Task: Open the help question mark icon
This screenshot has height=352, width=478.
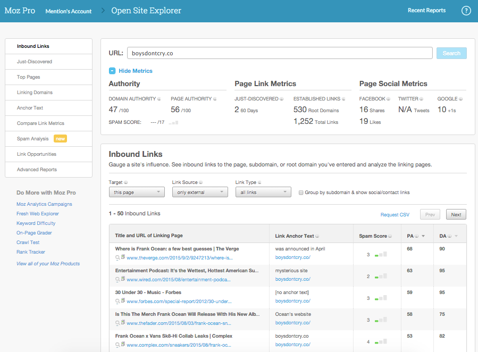Action: (466, 11)
